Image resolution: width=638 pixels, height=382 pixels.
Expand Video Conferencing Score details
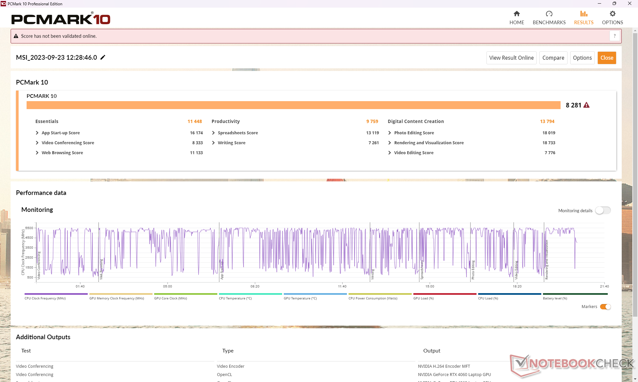(x=37, y=143)
